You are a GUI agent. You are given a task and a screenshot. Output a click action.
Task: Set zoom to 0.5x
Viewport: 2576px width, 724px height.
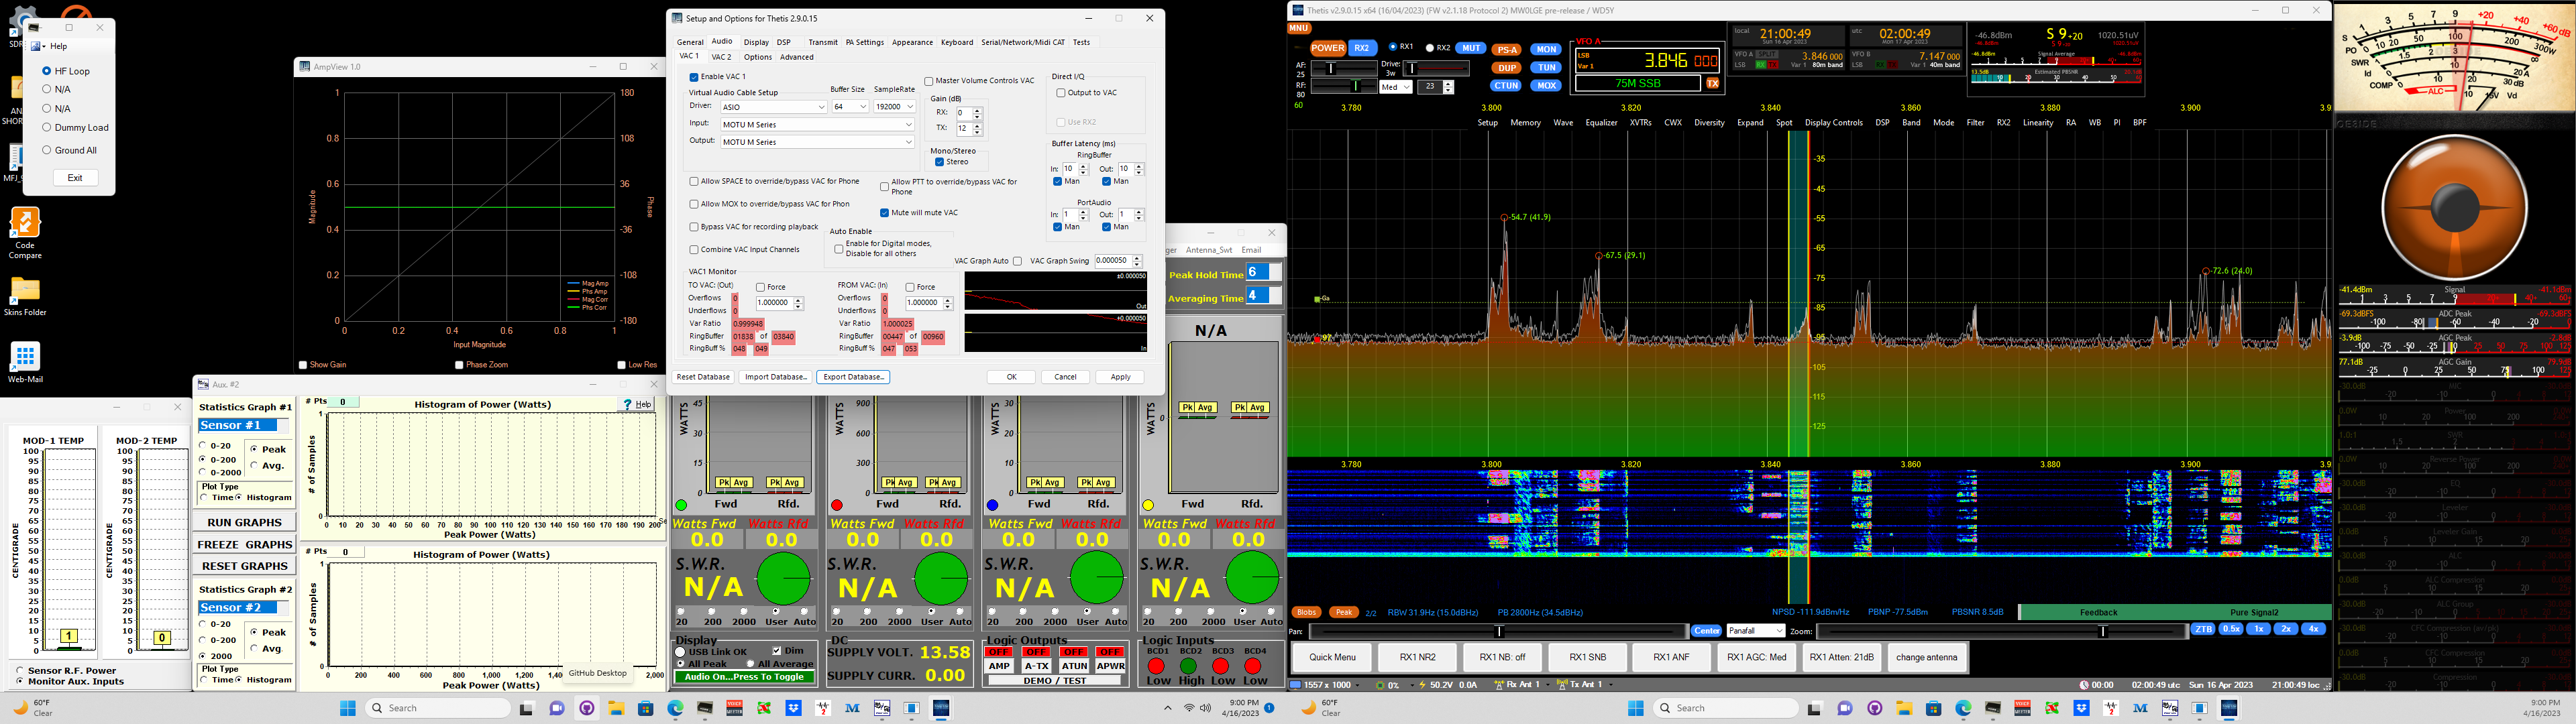(2230, 629)
